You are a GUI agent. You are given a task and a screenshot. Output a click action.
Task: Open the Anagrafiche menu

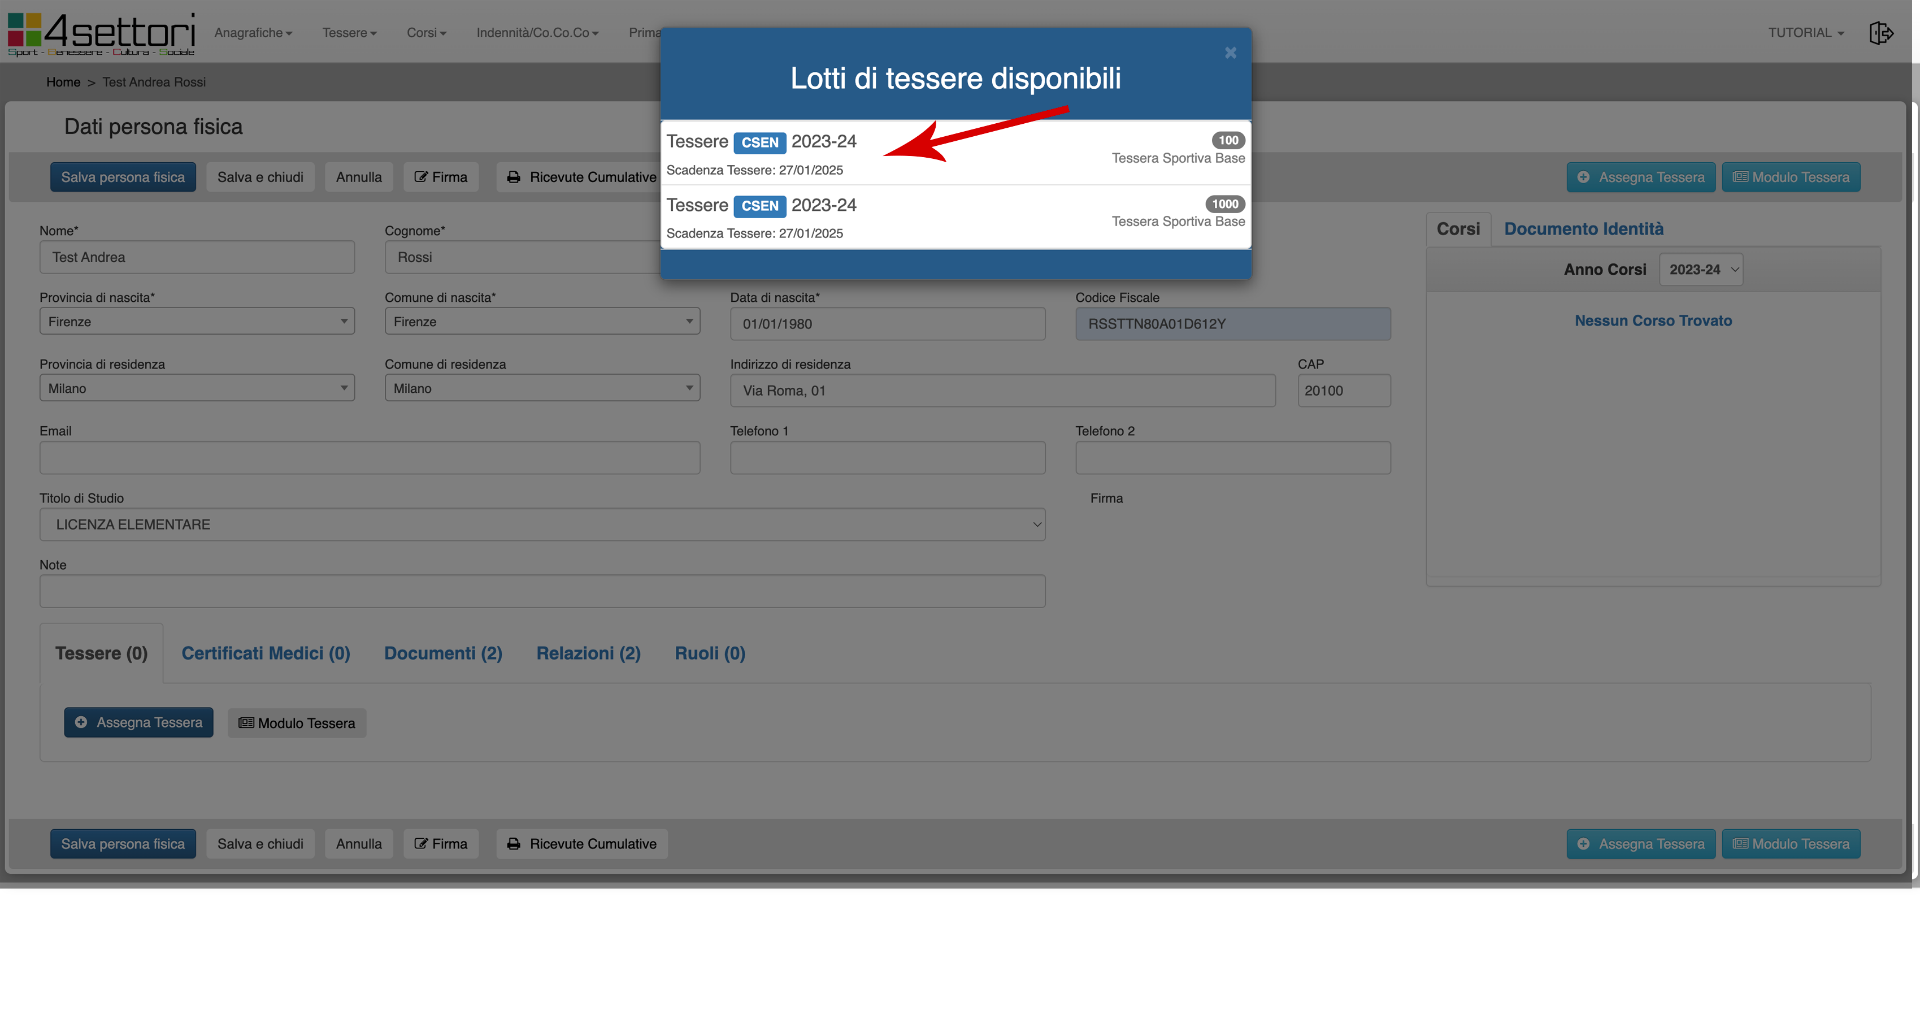click(x=253, y=33)
